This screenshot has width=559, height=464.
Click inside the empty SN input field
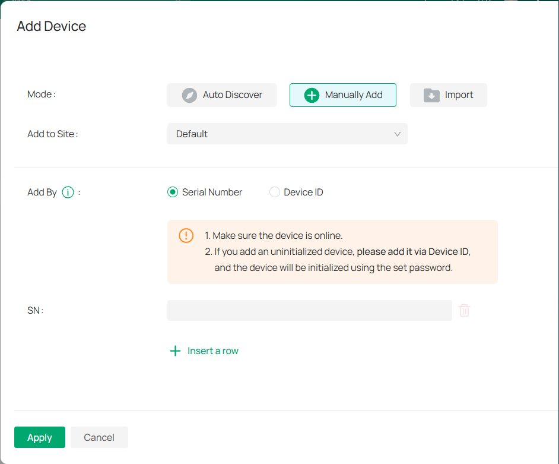click(309, 310)
